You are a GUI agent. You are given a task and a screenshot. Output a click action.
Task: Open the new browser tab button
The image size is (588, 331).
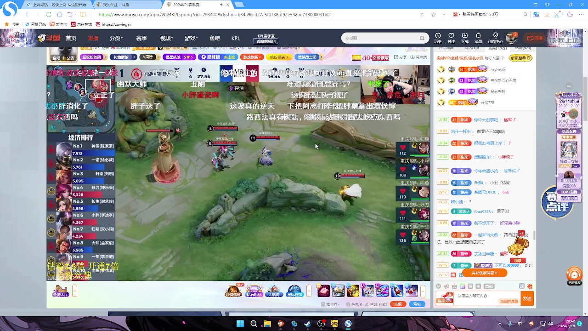[x=239, y=5]
